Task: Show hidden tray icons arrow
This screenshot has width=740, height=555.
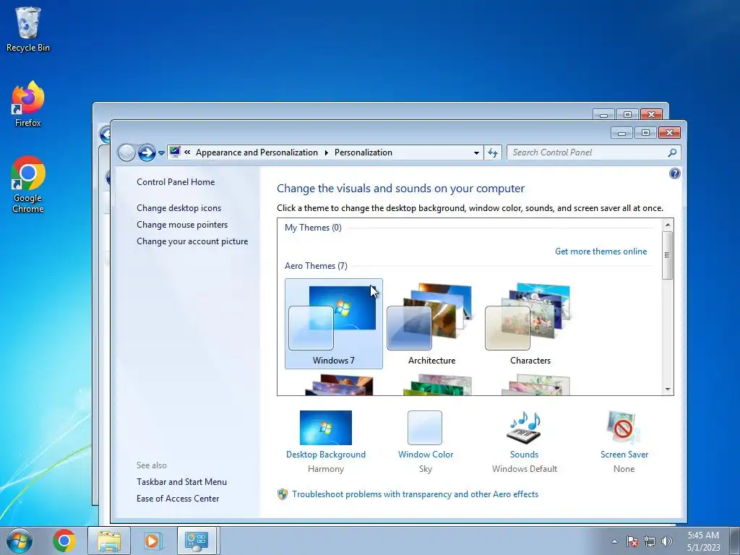Action: pyautogui.click(x=614, y=541)
